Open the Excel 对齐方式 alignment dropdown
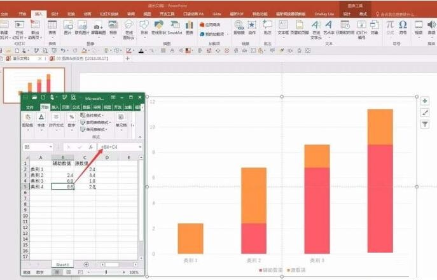The image size is (437, 280). point(56,122)
